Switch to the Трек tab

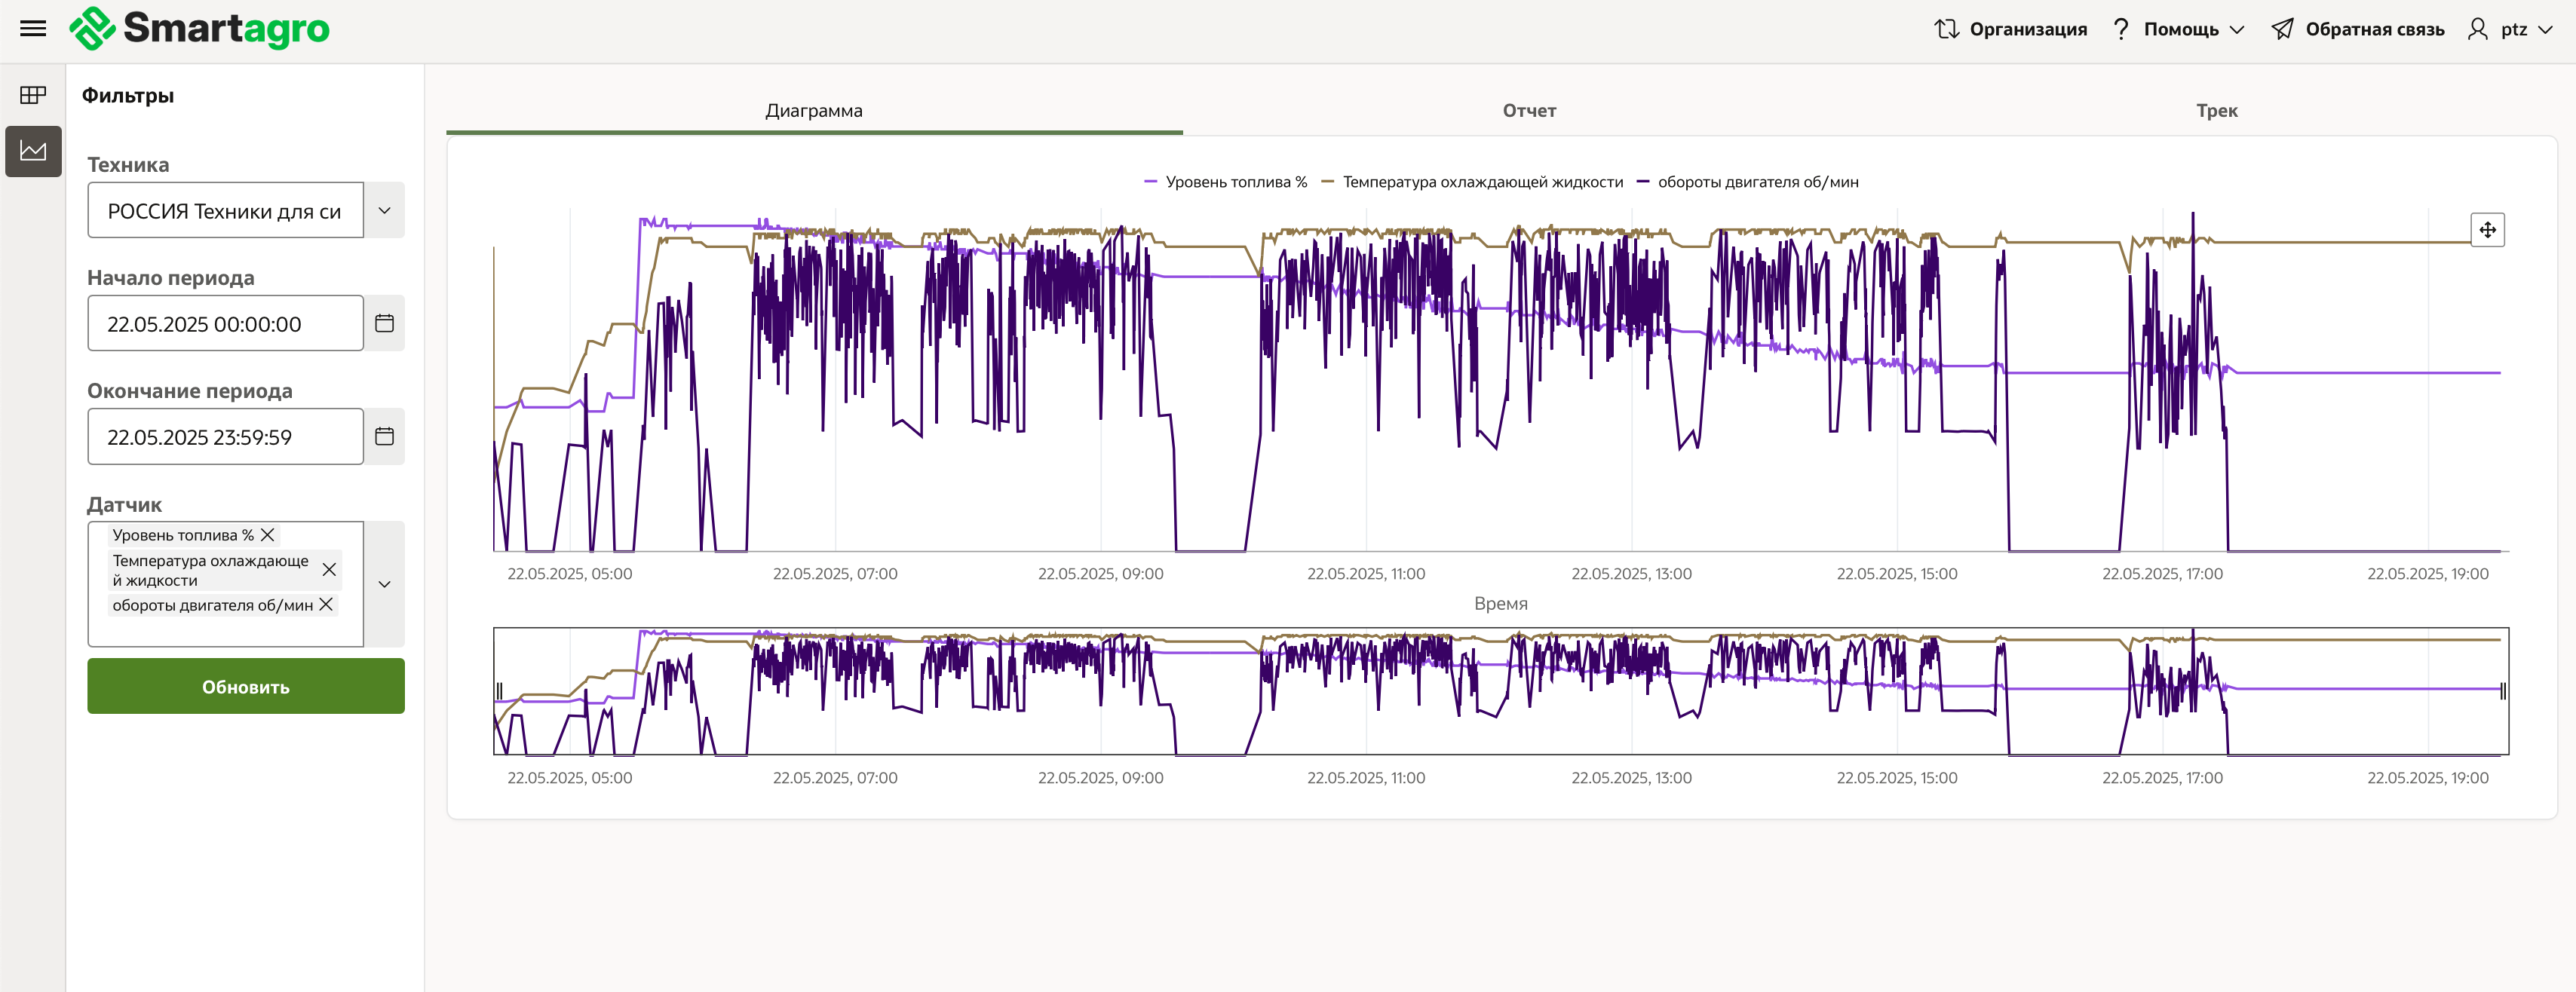click(2216, 111)
